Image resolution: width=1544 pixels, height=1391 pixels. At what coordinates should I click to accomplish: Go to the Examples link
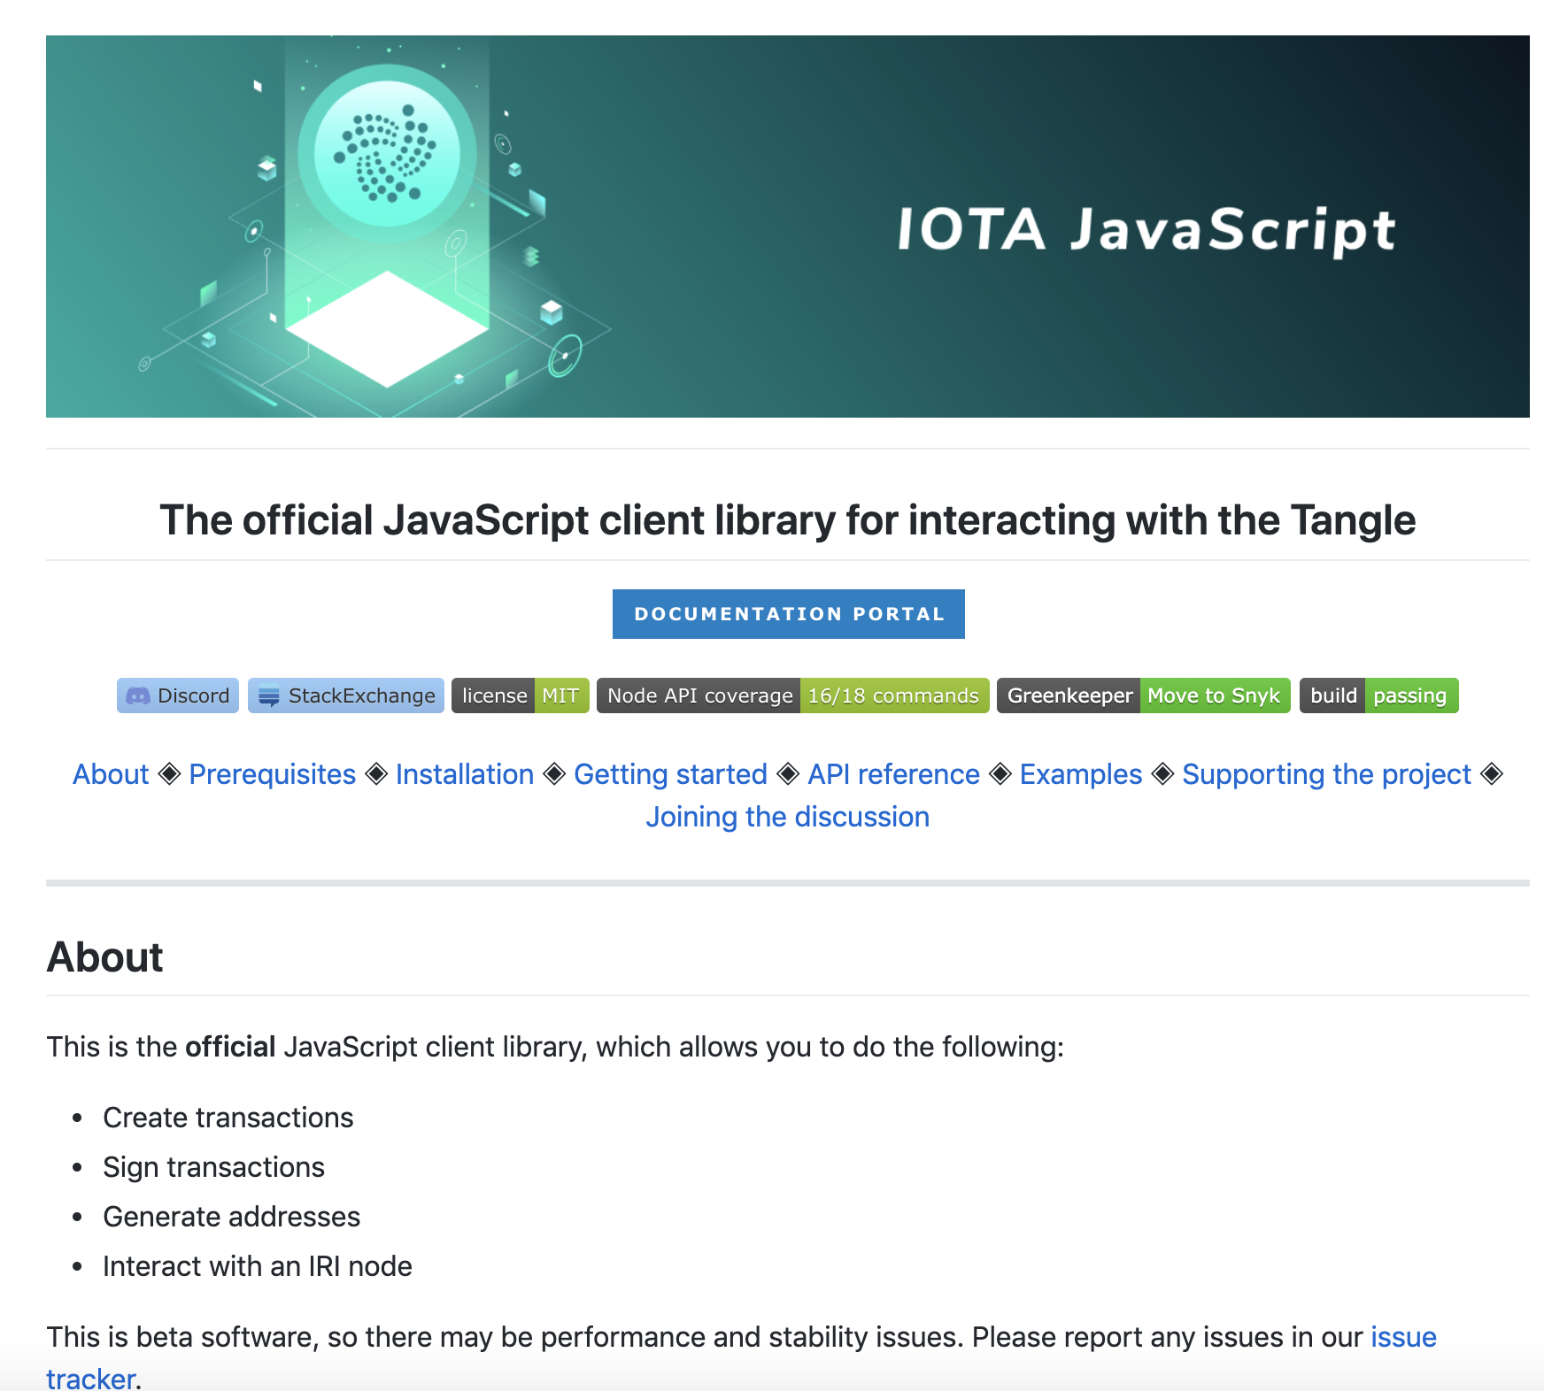(x=1081, y=774)
